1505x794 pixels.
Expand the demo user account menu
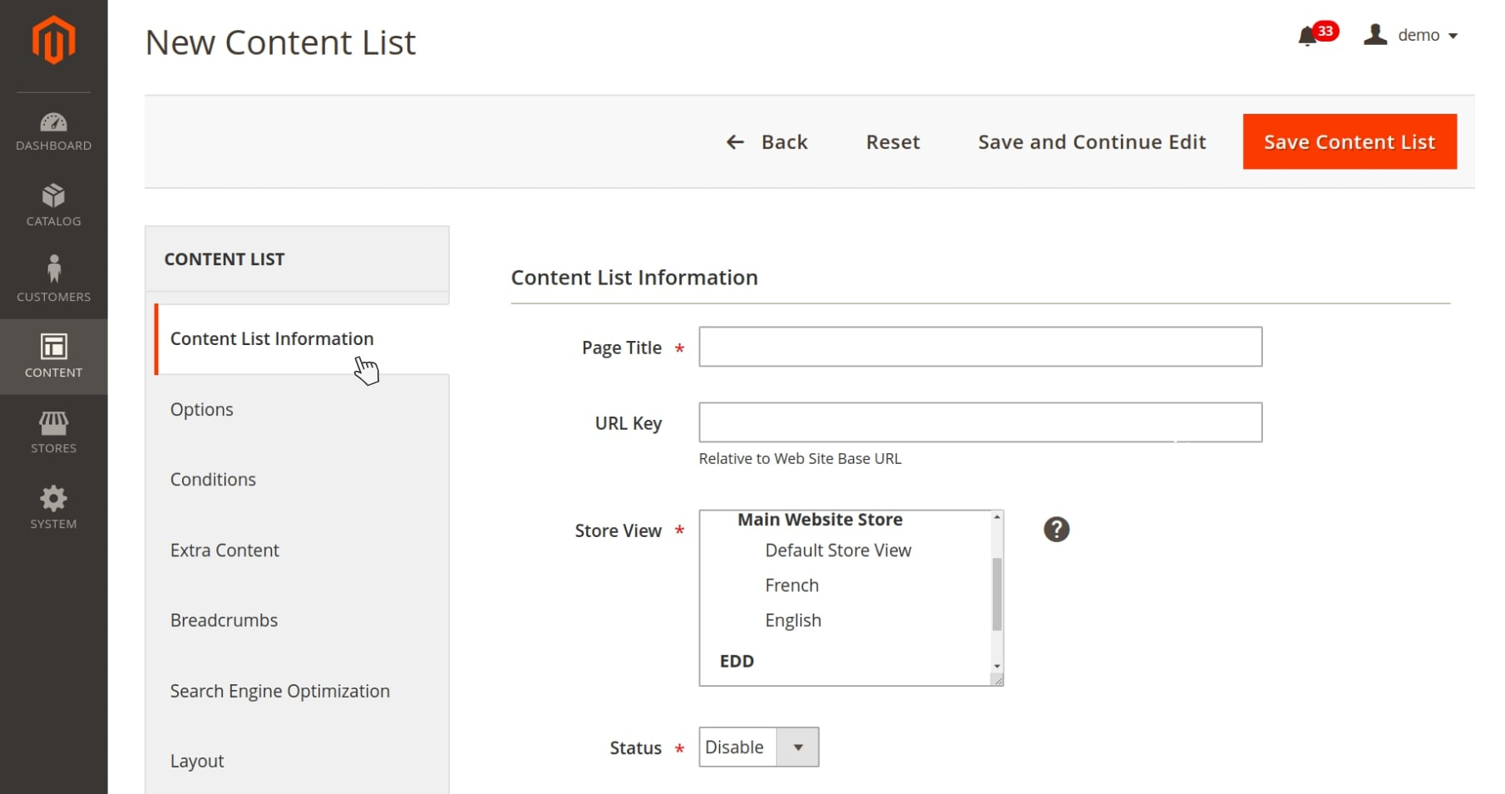click(1412, 36)
